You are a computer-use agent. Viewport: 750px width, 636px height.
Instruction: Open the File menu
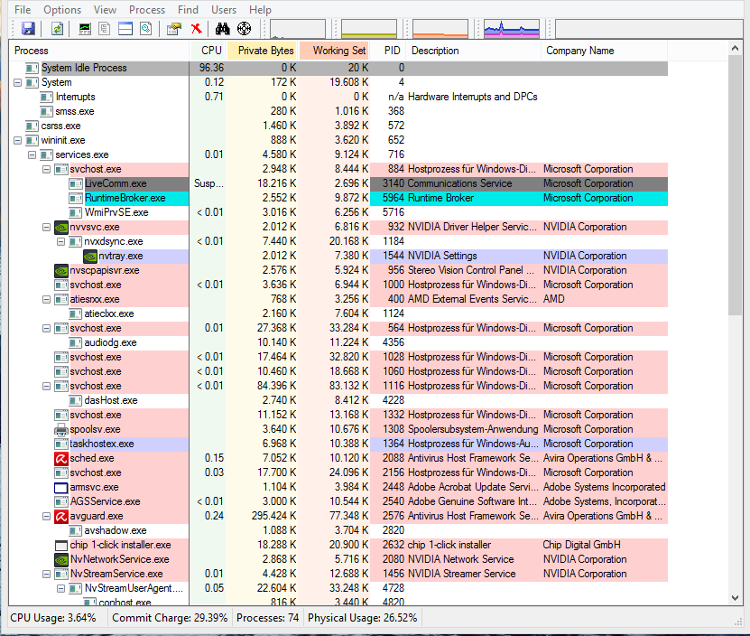(x=23, y=10)
